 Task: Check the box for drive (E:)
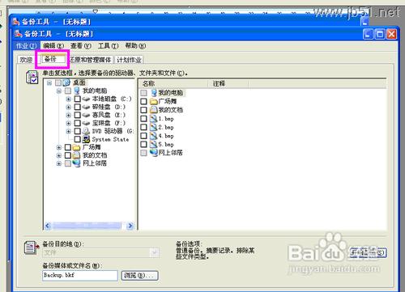(78, 115)
